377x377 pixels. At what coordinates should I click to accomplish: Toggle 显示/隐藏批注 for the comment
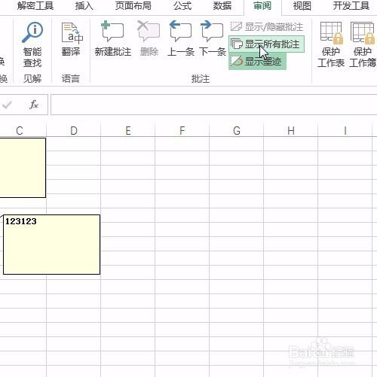[267, 26]
